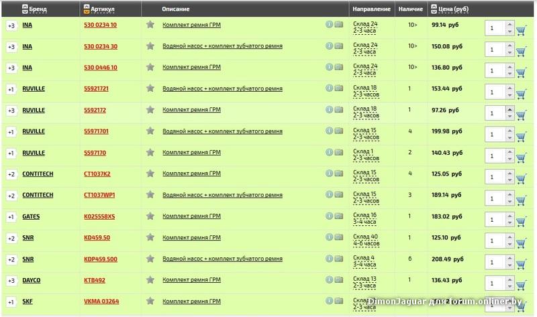Add DAYCO KTB492 to the cart
Screen dimensions: 537x317
point(521,286)
